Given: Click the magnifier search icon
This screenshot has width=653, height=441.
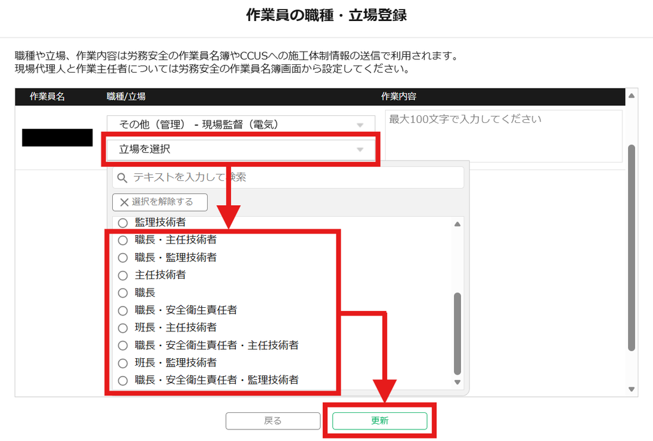Looking at the screenshot, I should 122,178.
